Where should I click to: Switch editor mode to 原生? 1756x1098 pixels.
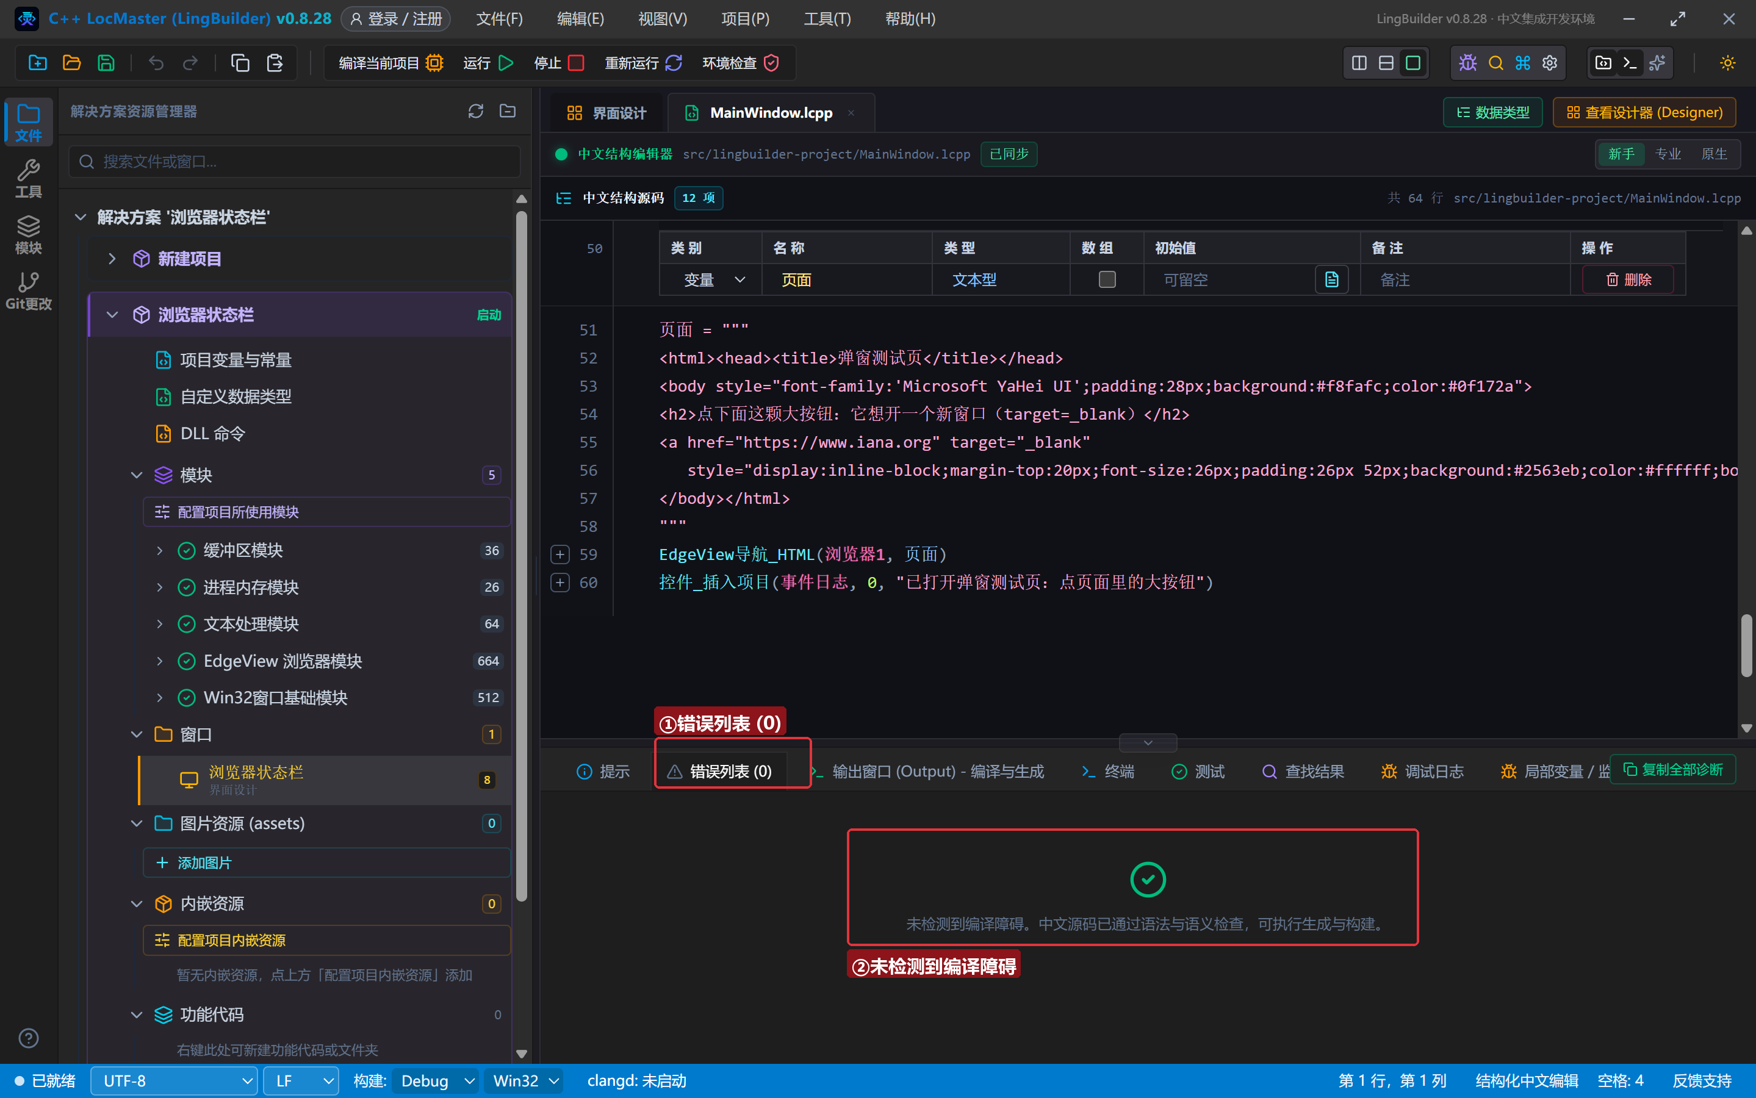pyautogui.click(x=1714, y=154)
